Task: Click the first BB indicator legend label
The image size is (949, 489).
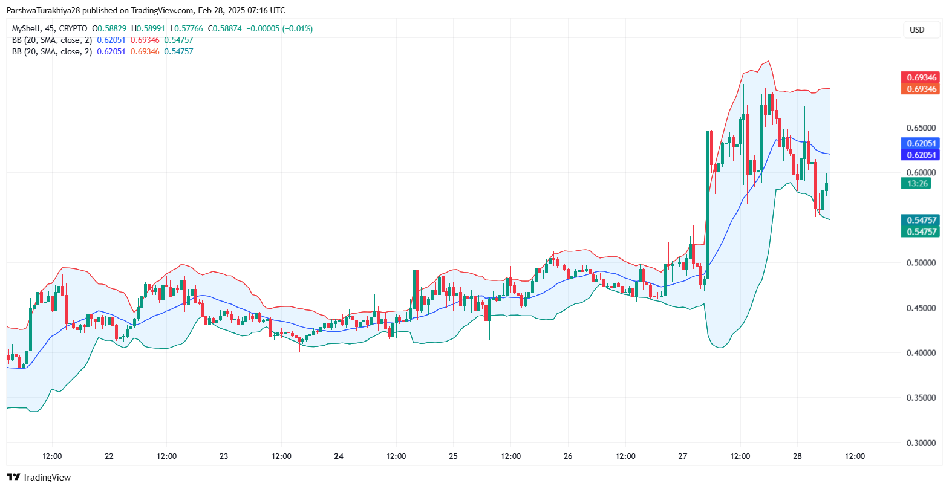Action: [52, 40]
